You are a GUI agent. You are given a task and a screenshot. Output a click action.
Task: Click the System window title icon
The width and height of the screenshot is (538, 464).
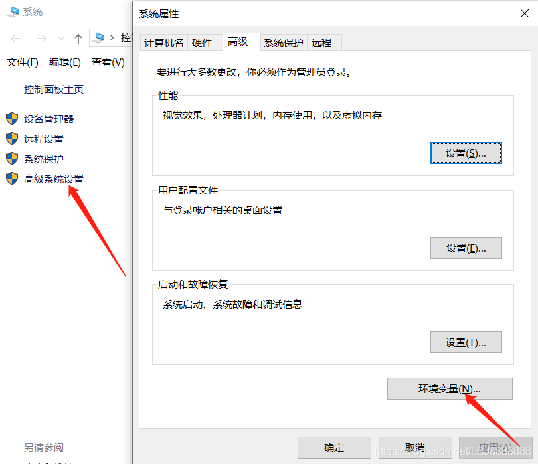[13, 12]
